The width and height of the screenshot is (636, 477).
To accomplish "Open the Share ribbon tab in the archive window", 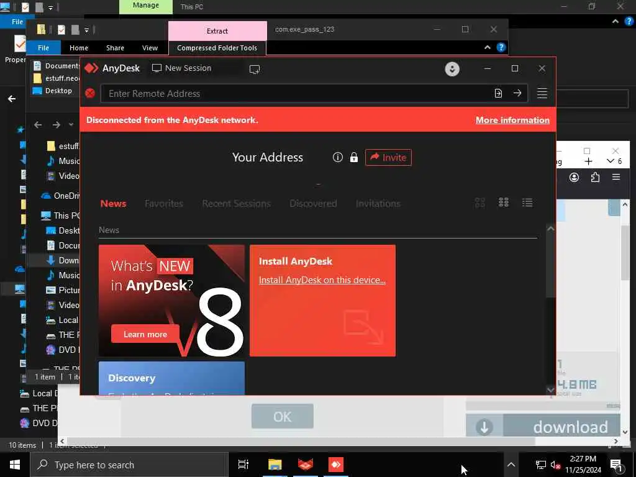I will pyautogui.click(x=115, y=48).
